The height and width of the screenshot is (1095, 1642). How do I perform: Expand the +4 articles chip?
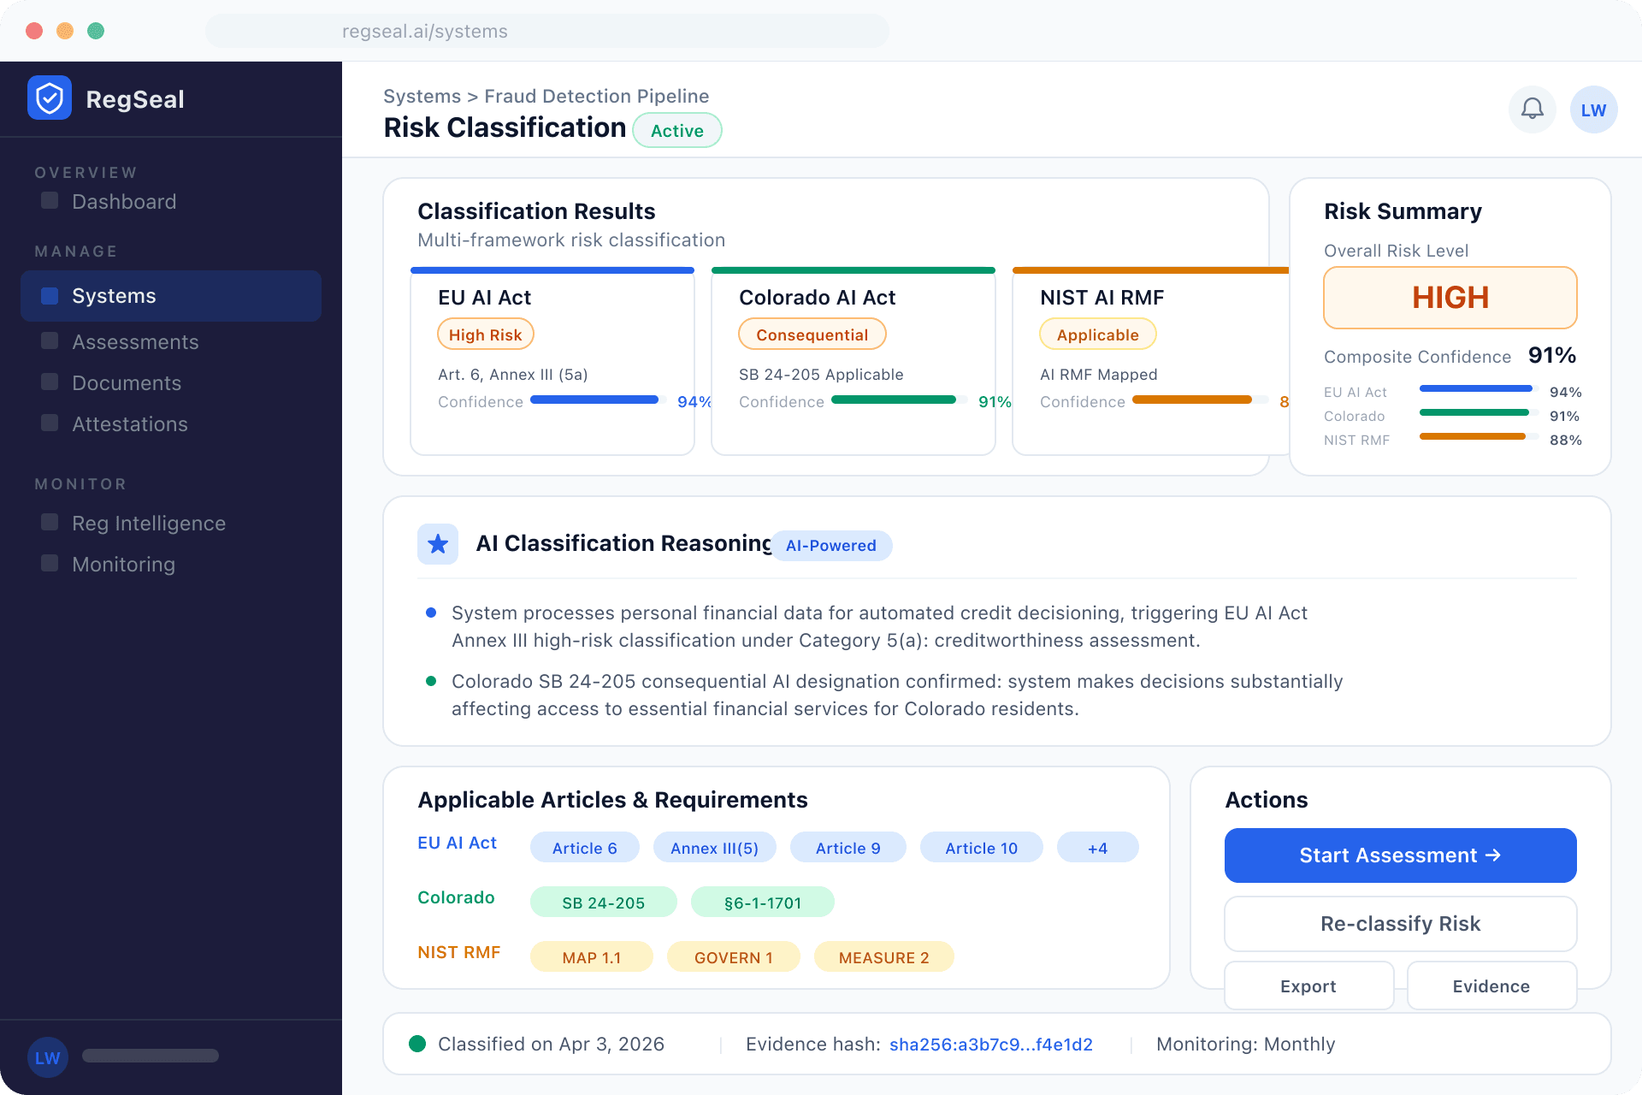(1097, 847)
